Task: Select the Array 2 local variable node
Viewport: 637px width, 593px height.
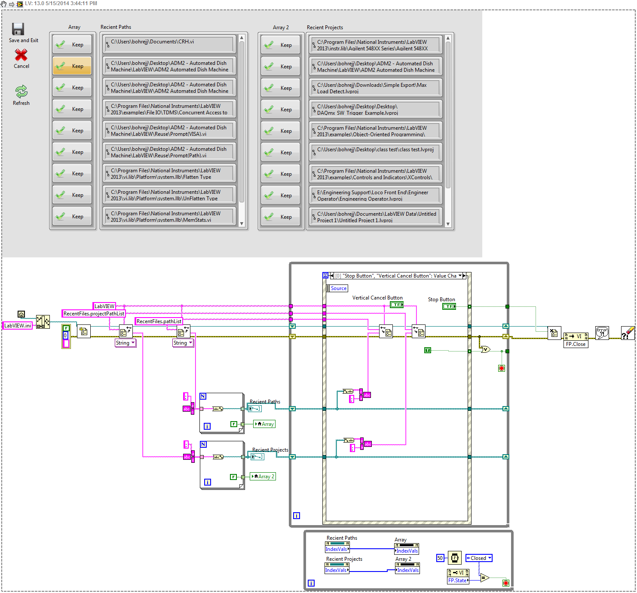Action: (x=263, y=476)
